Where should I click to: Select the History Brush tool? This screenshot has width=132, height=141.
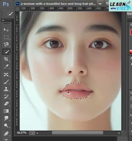pyautogui.click(x=6, y=97)
